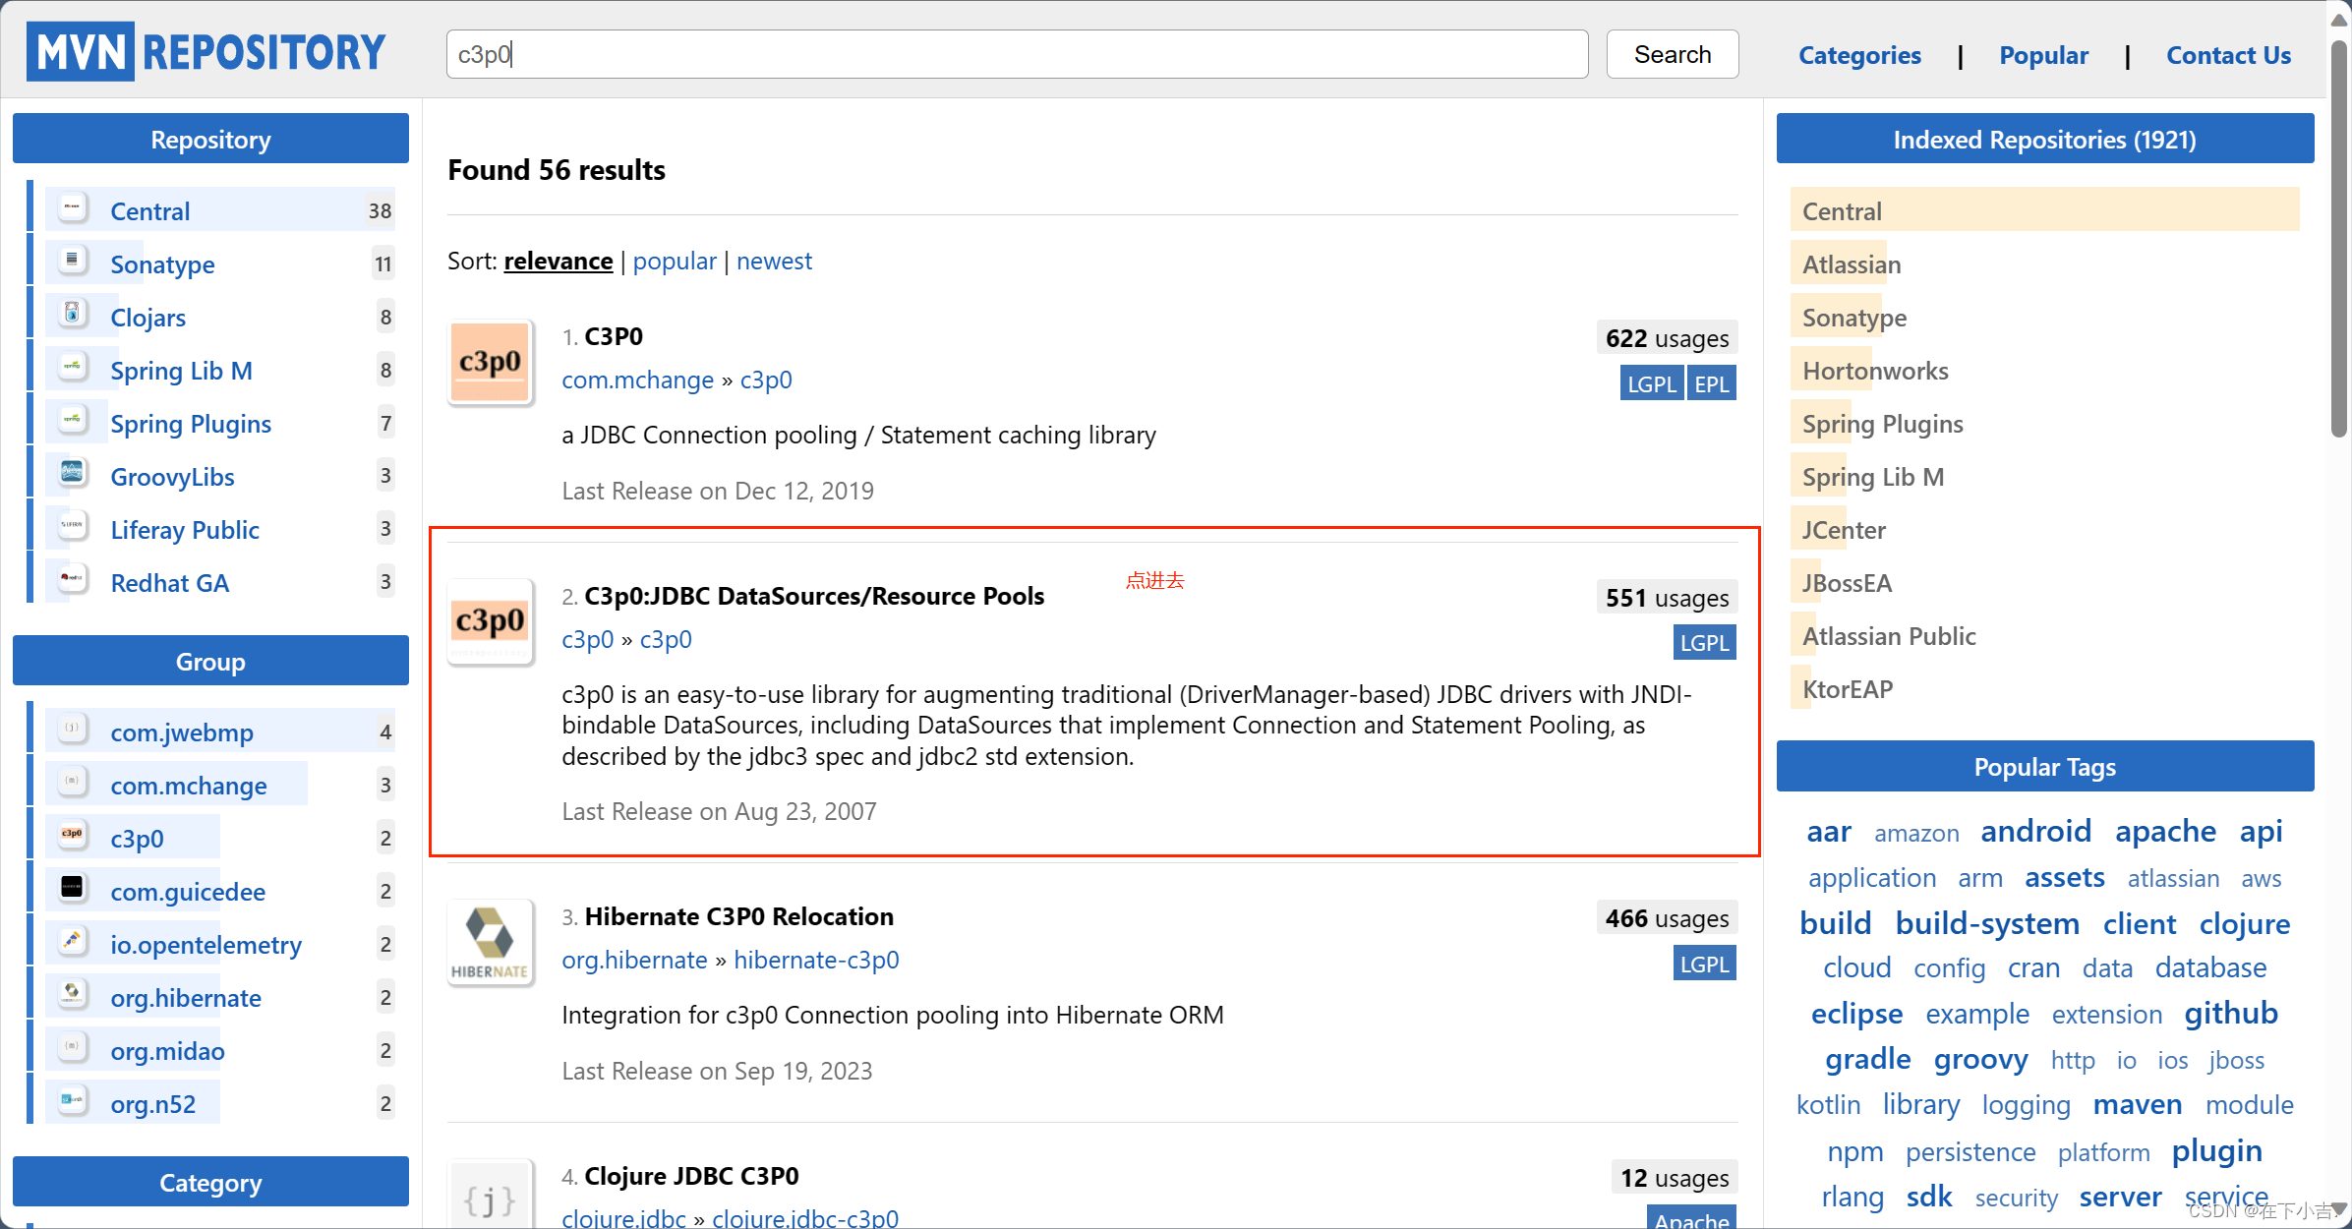Click the maven popular tag

pos(2138,1104)
